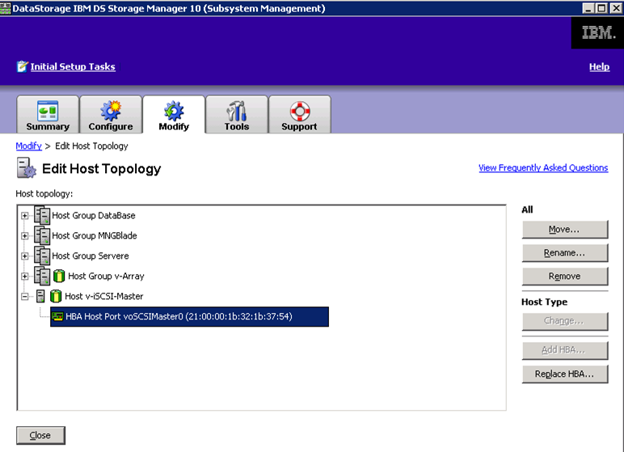Click the Modify breadcrumb link
The height and width of the screenshot is (452, 624).
tap(28, 146)
